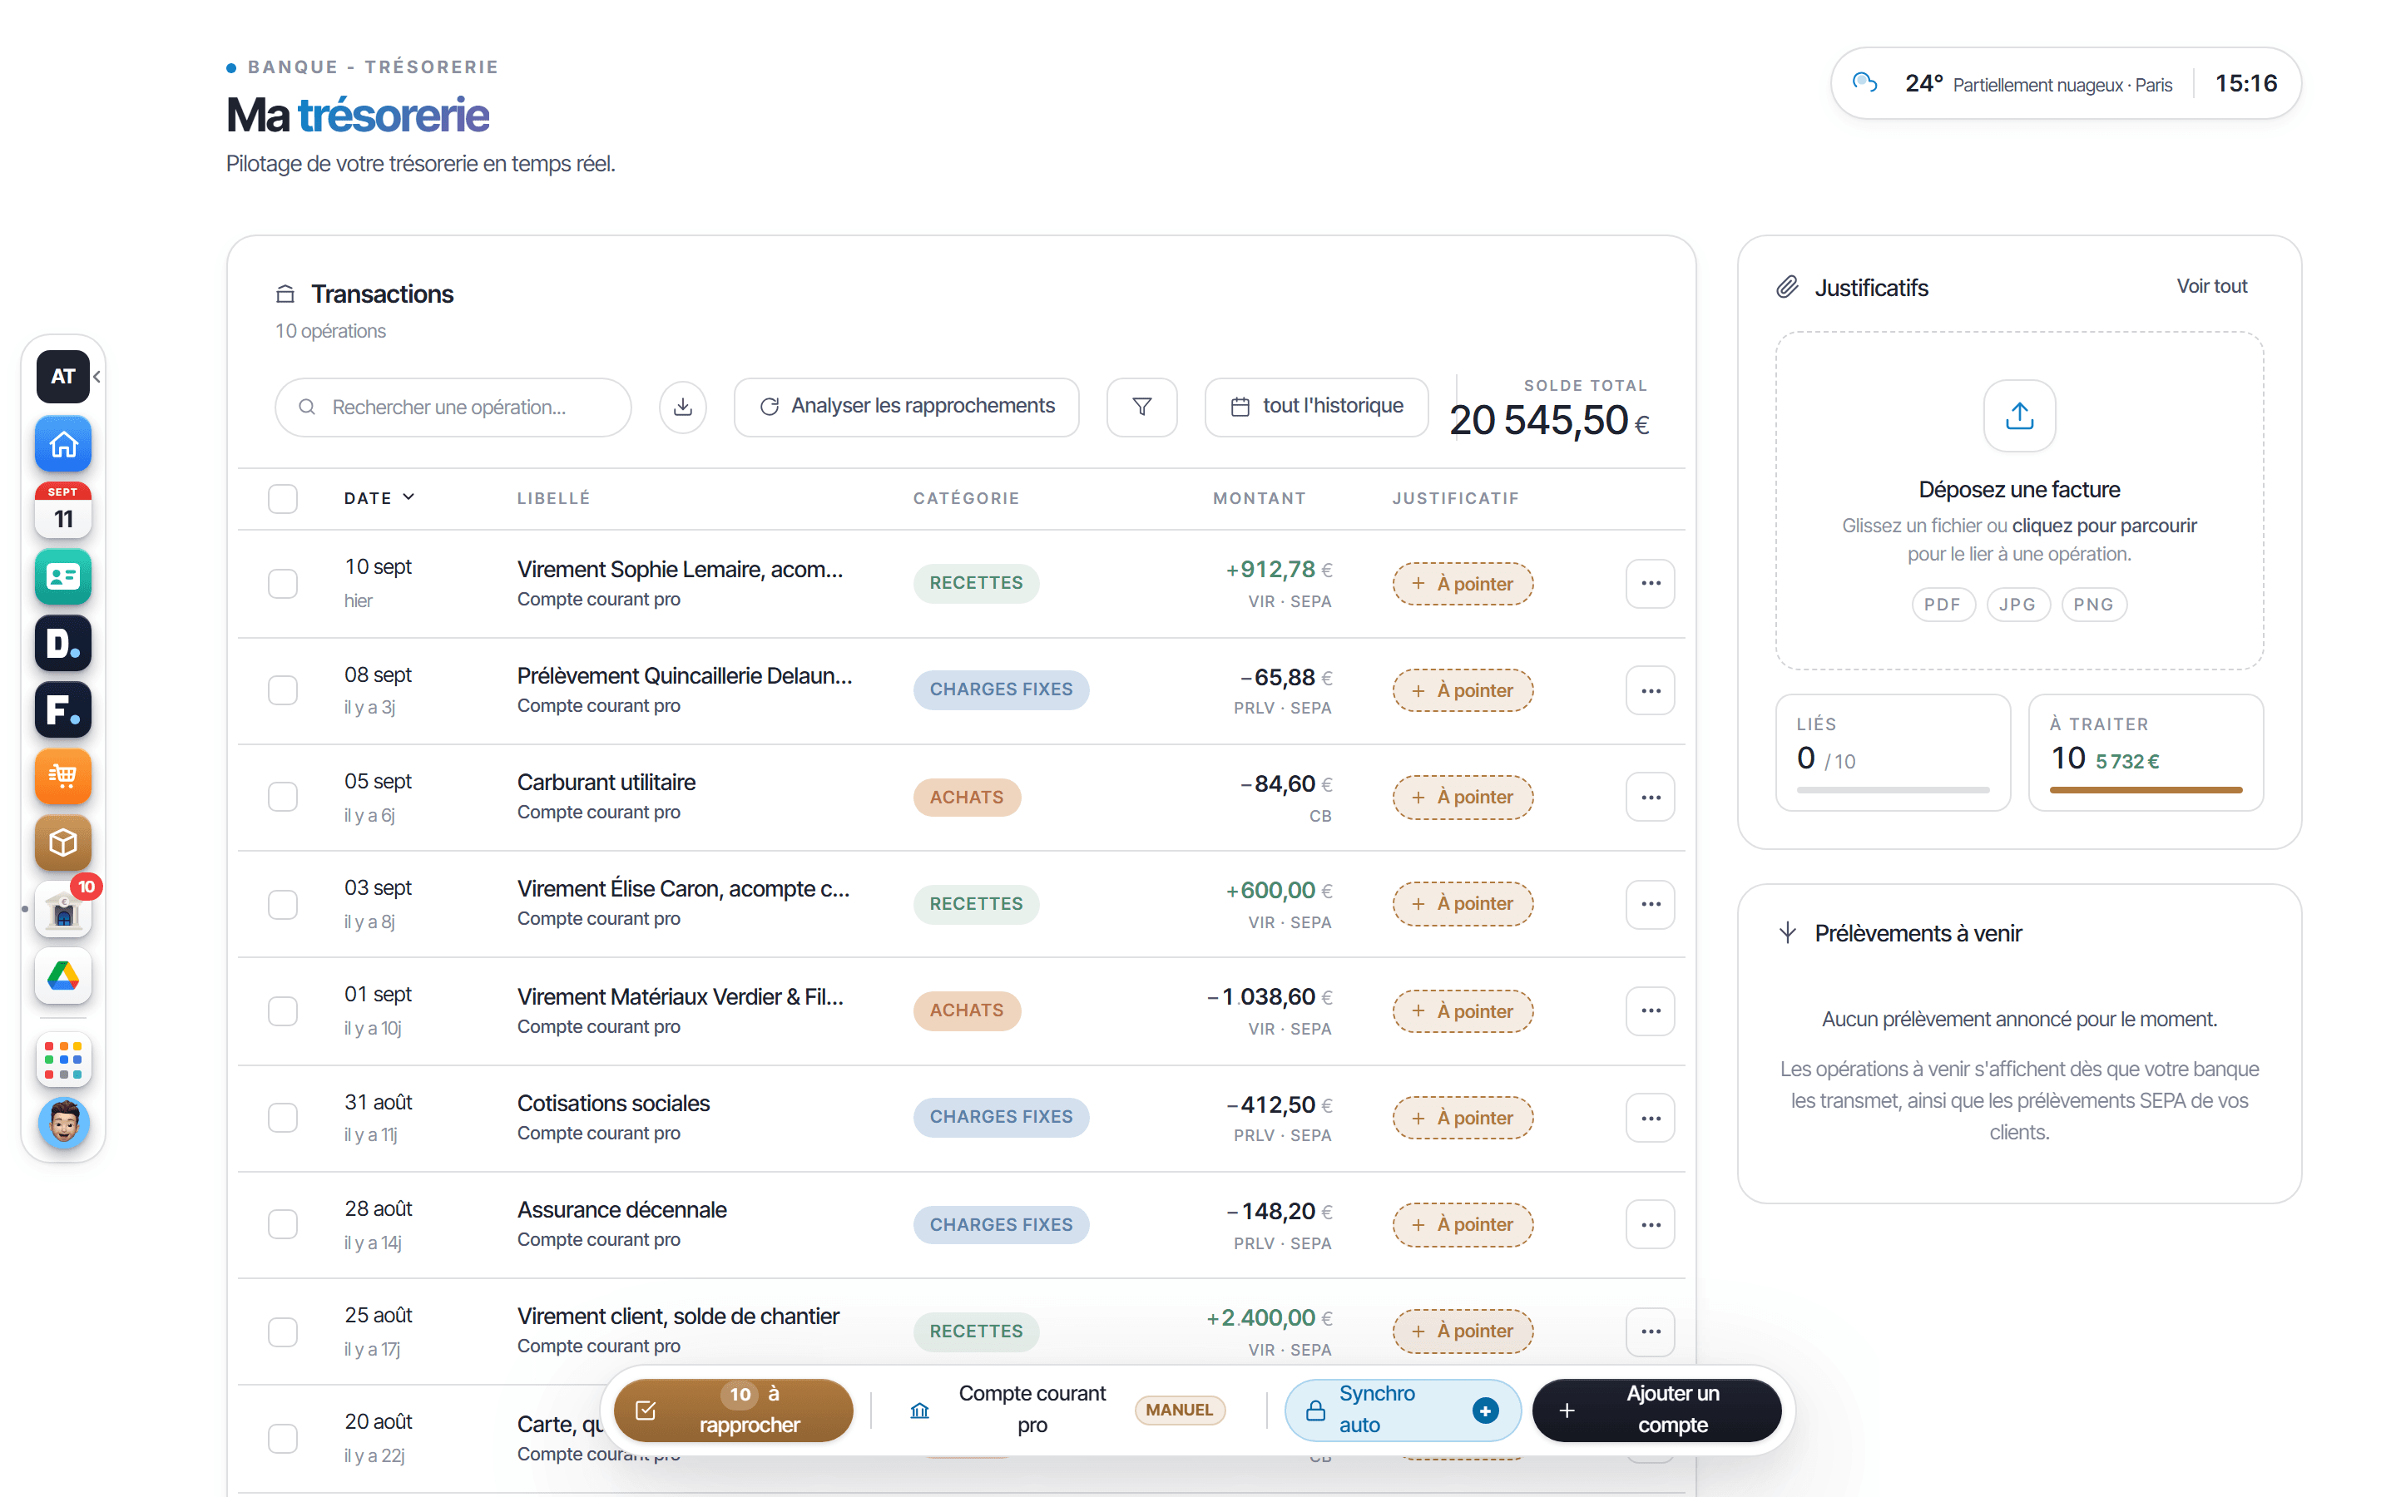The image size is (2396, 1497).
Task: Check the 28 août Assurance décennale row
Action: click(x=283, y=1225)
